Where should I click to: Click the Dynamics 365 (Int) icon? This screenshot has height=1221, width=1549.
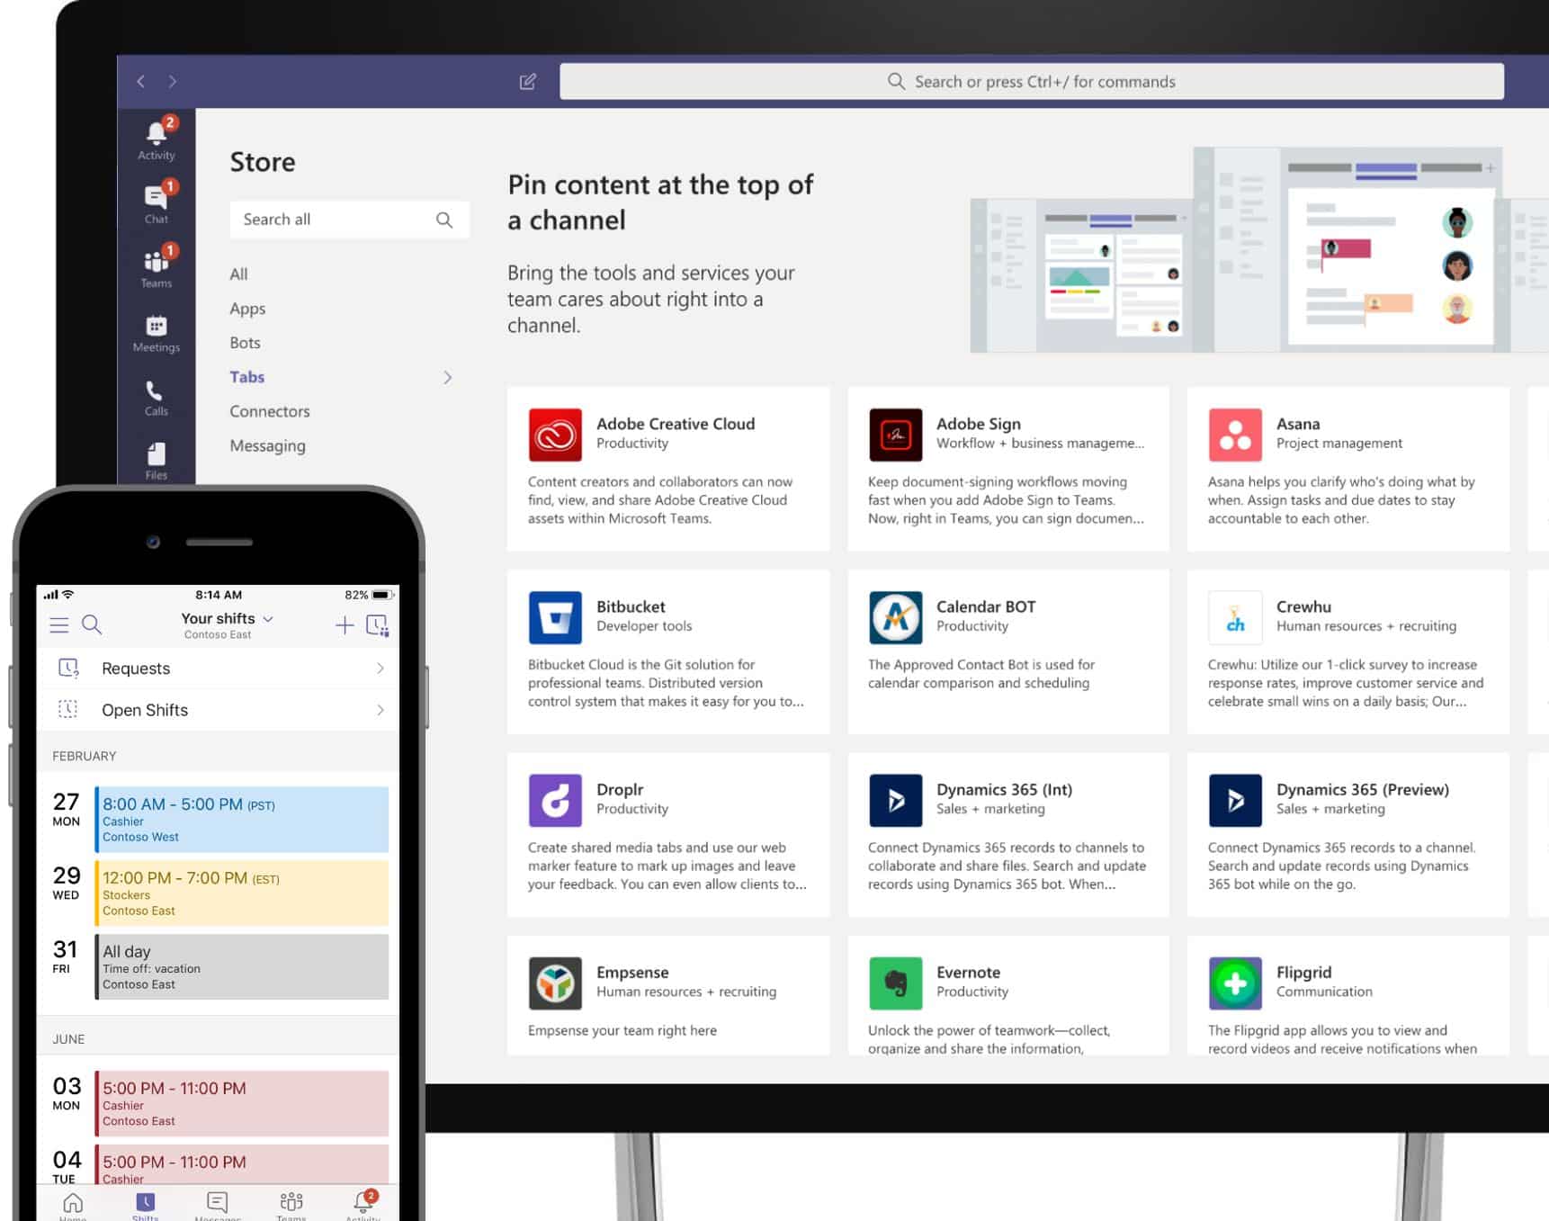pos(895,800)
